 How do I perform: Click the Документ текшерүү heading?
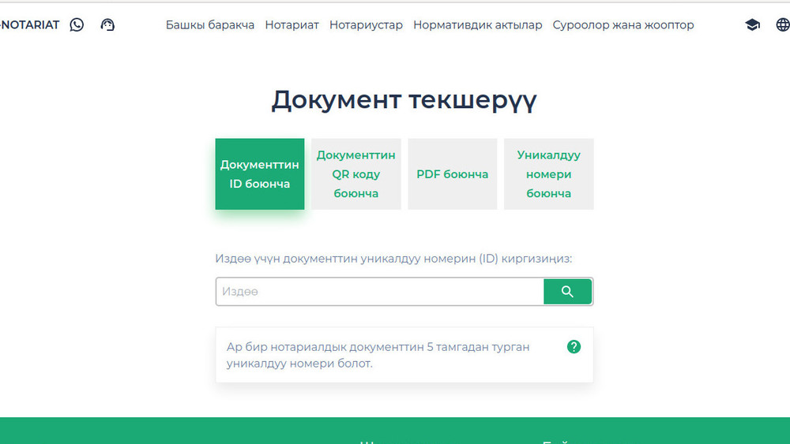coord(404,100)
